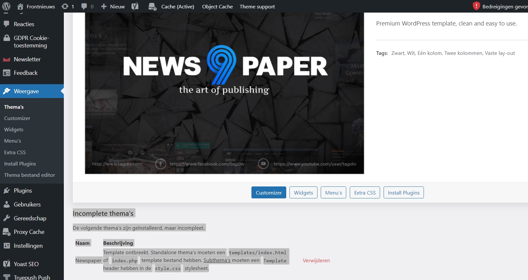This screenshot has height=280, width=528.
Task: Click the Proxy Cache icon in sidebar
Action: point(6,232)
